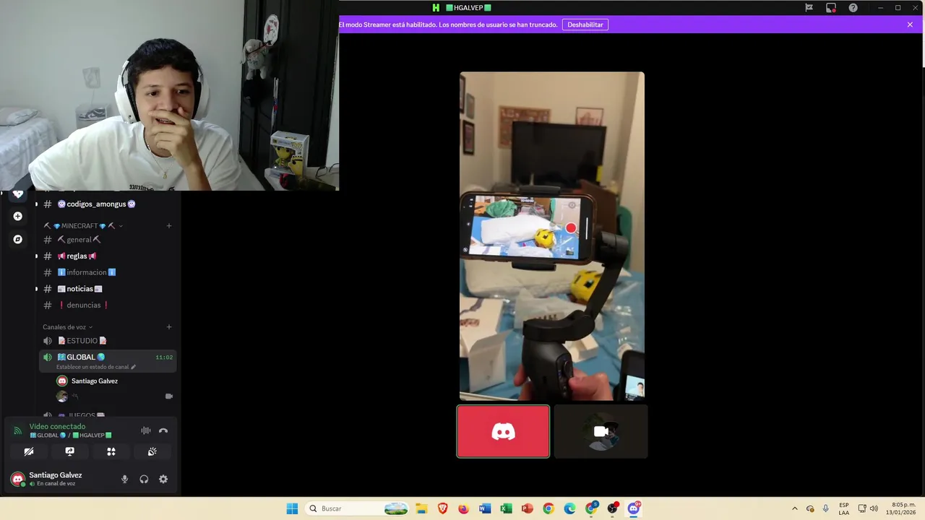Click the Video conectado status text
The width and height of the screenshot is (925, 520).
pyautogui.click(x=57, y=427)
